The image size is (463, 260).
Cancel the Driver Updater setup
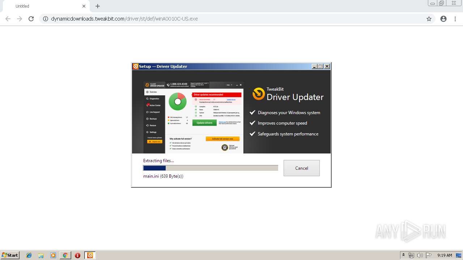click(x=301, y=168)
